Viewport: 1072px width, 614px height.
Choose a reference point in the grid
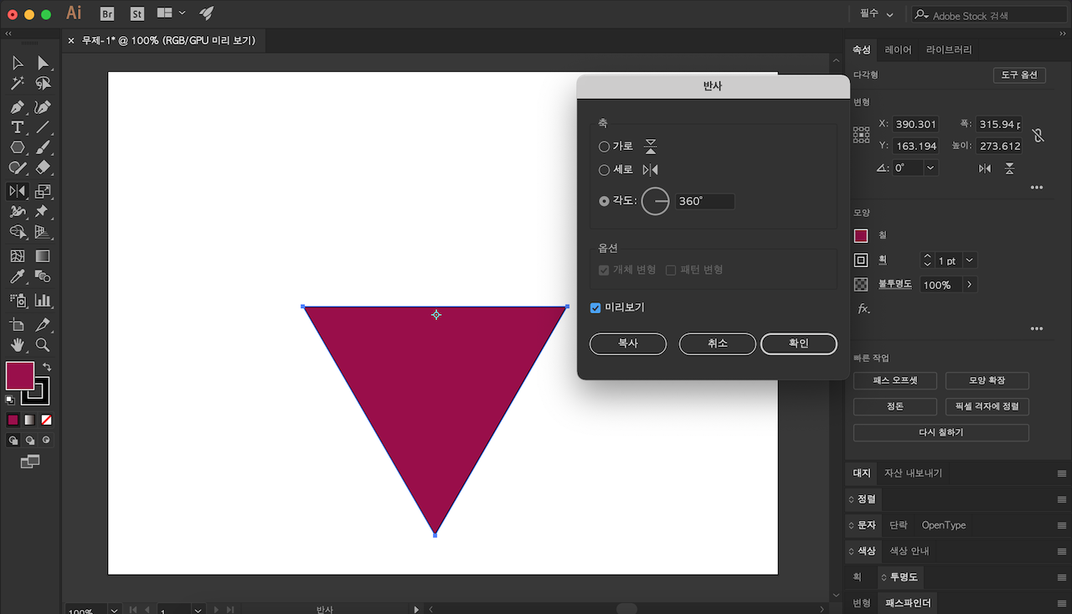click(x=862, y=135)
